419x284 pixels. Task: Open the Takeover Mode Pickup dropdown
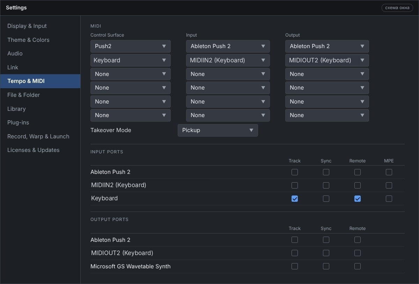coord(218,130)
